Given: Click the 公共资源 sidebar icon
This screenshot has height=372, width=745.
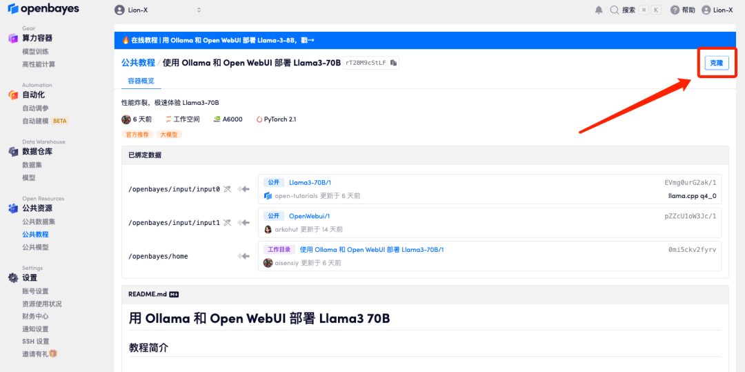Looking at the screenshot, I should (13, 208).
